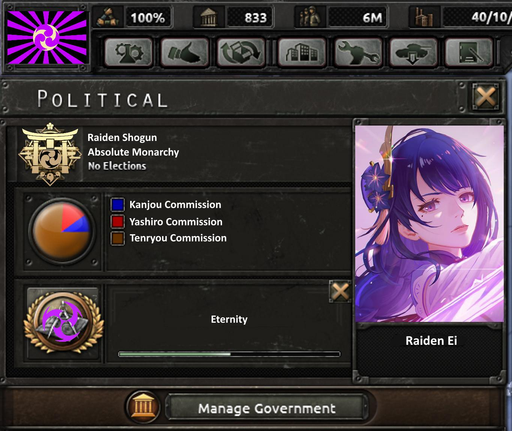512x431 pixels.
Task: Click the Raiden Shogun ruling party emblem
Action: (x=50, y=154)
